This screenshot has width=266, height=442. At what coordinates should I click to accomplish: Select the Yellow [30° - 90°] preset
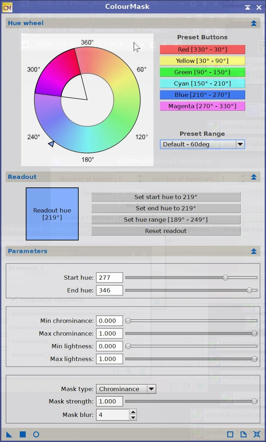click(202, 61)
